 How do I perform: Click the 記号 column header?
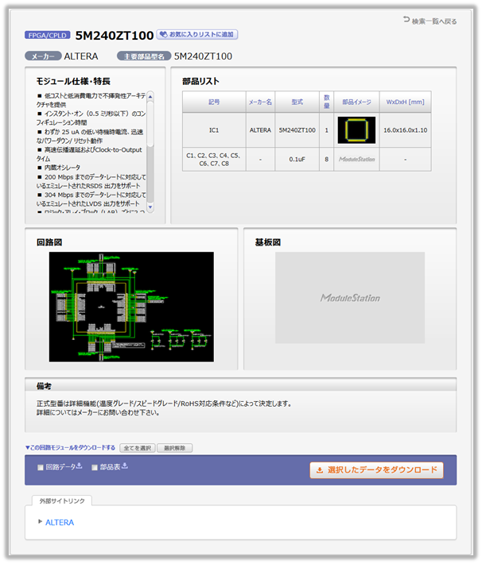pos(214,102)
